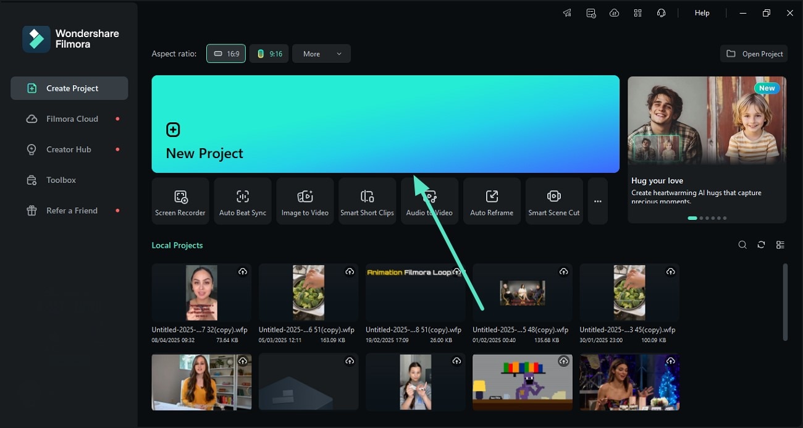Search local projects with the magnifier icon
This screenshot has width=803, height=428.
(x=742, y=245)
